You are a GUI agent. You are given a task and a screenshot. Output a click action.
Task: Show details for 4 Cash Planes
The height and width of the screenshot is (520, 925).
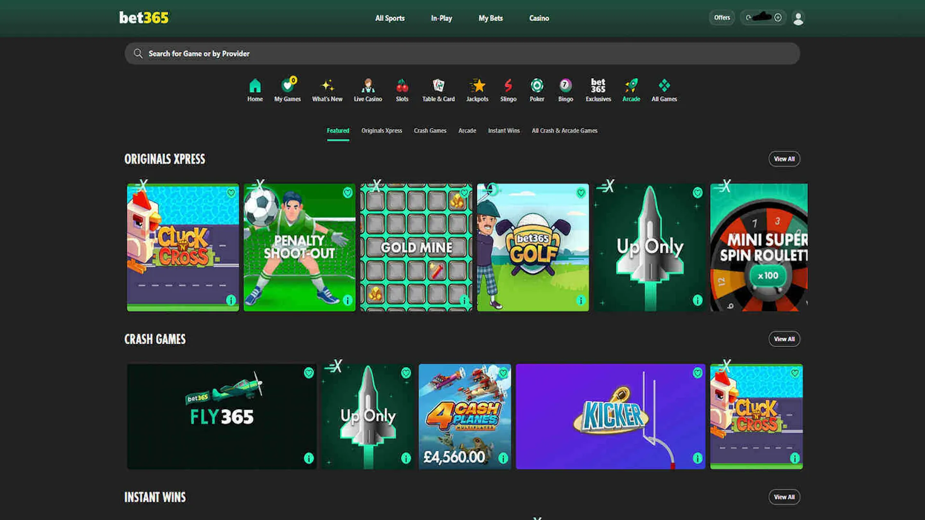(x=503, y=459)
